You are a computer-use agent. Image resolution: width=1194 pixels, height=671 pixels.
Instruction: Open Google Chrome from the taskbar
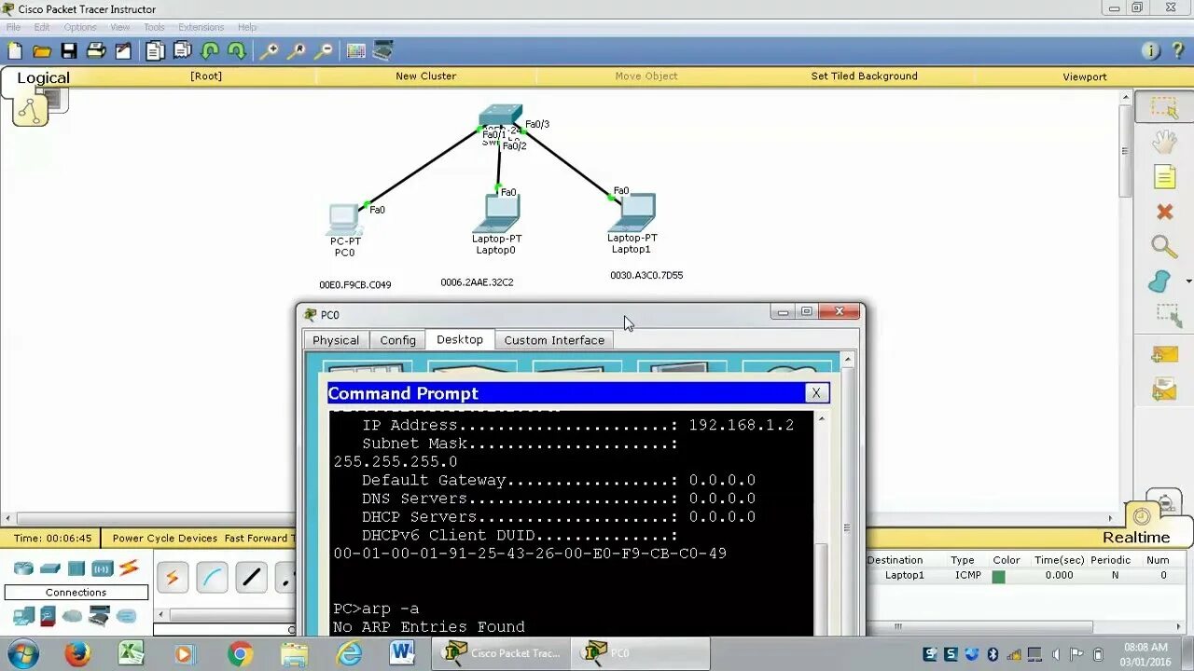point(240,654)
